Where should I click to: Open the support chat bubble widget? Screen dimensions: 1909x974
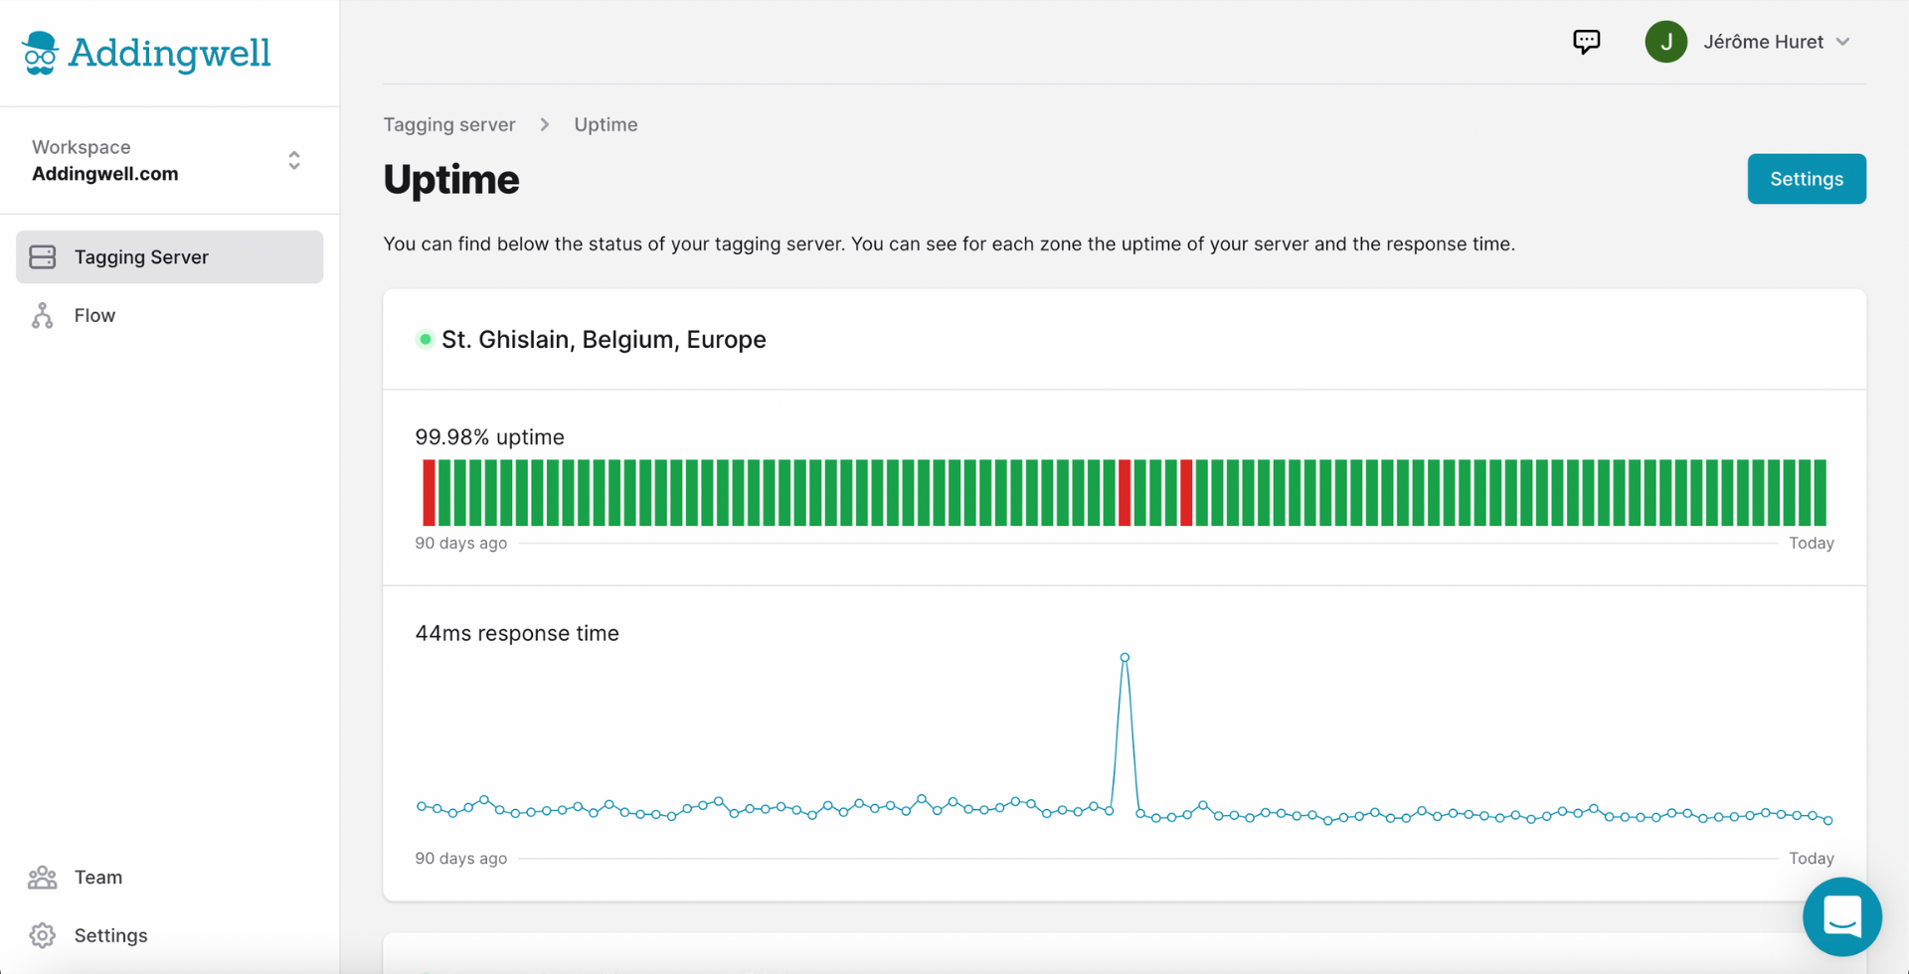point(1841,916)
